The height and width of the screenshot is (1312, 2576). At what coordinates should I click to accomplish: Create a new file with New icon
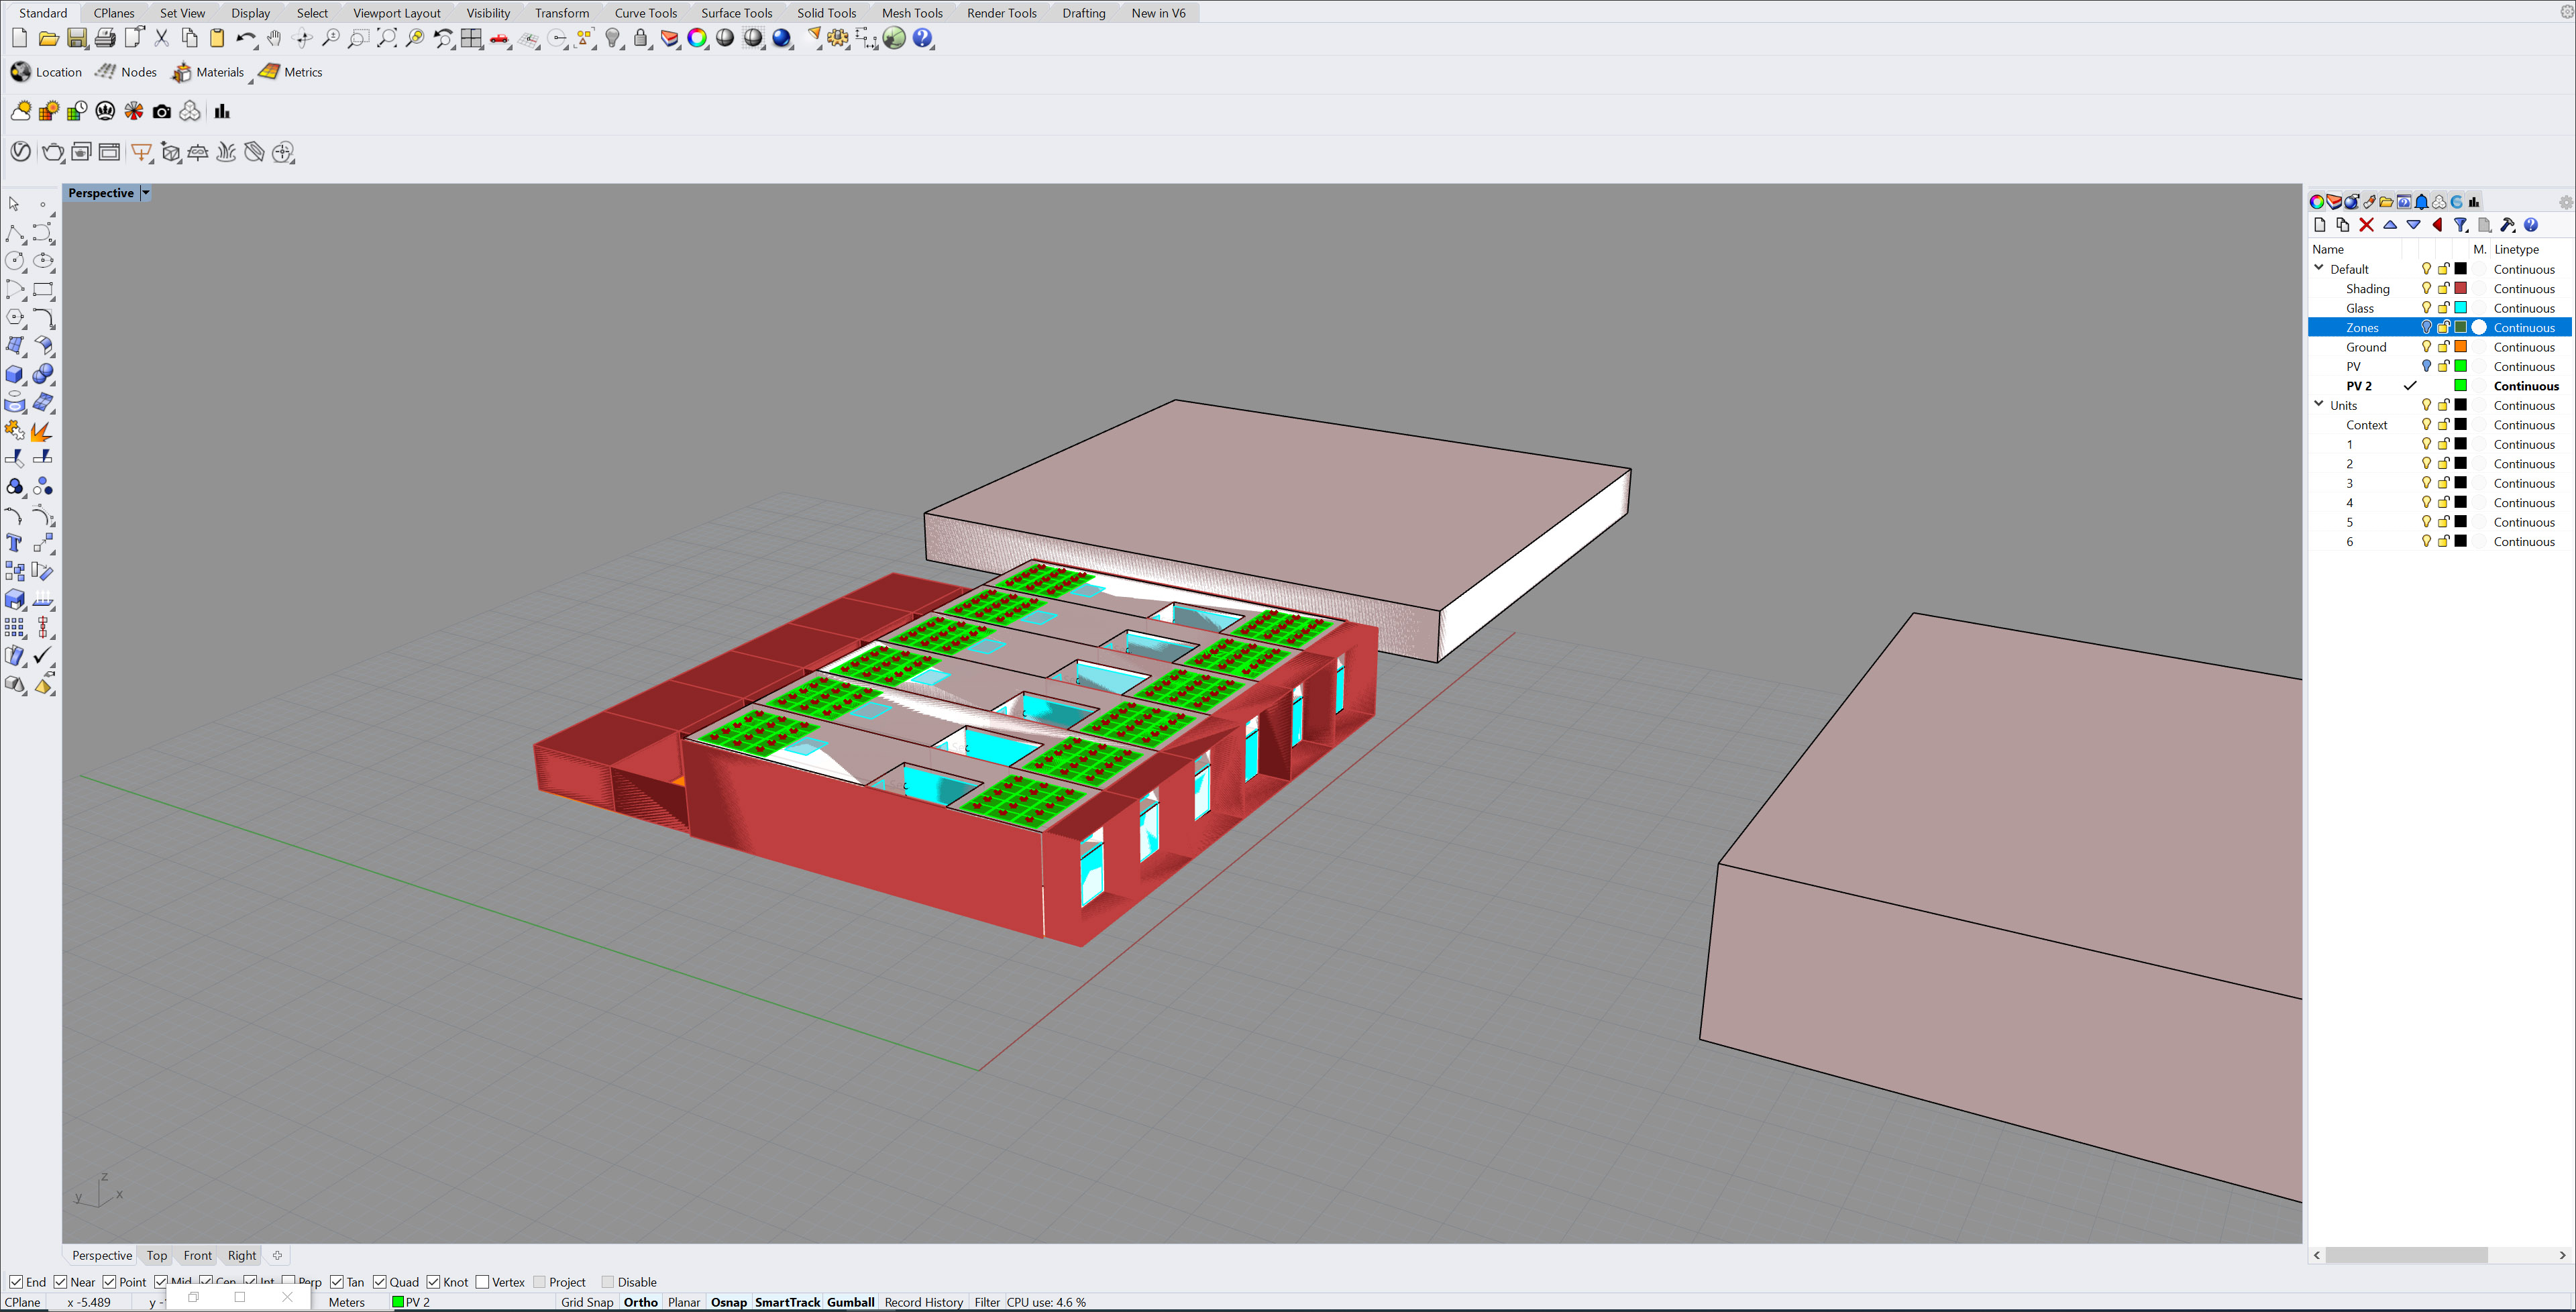19,38
